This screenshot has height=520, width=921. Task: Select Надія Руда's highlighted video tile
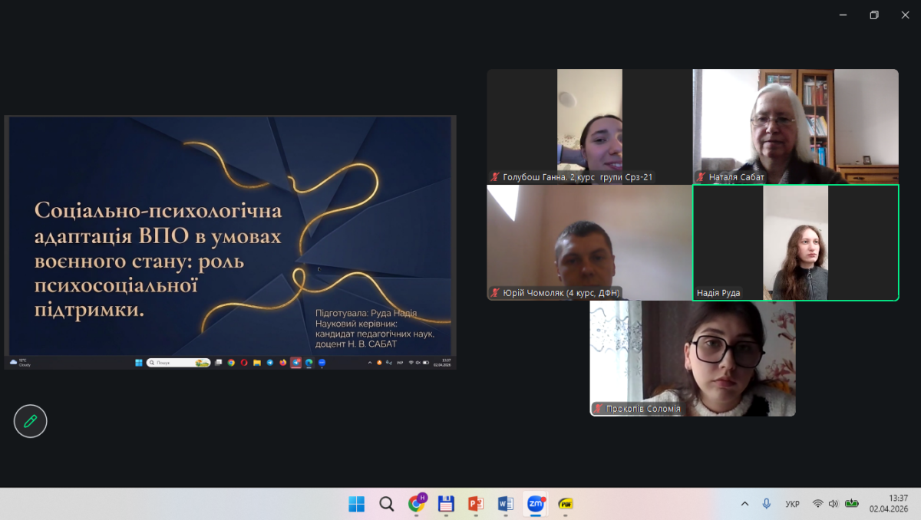pos(795,242)
